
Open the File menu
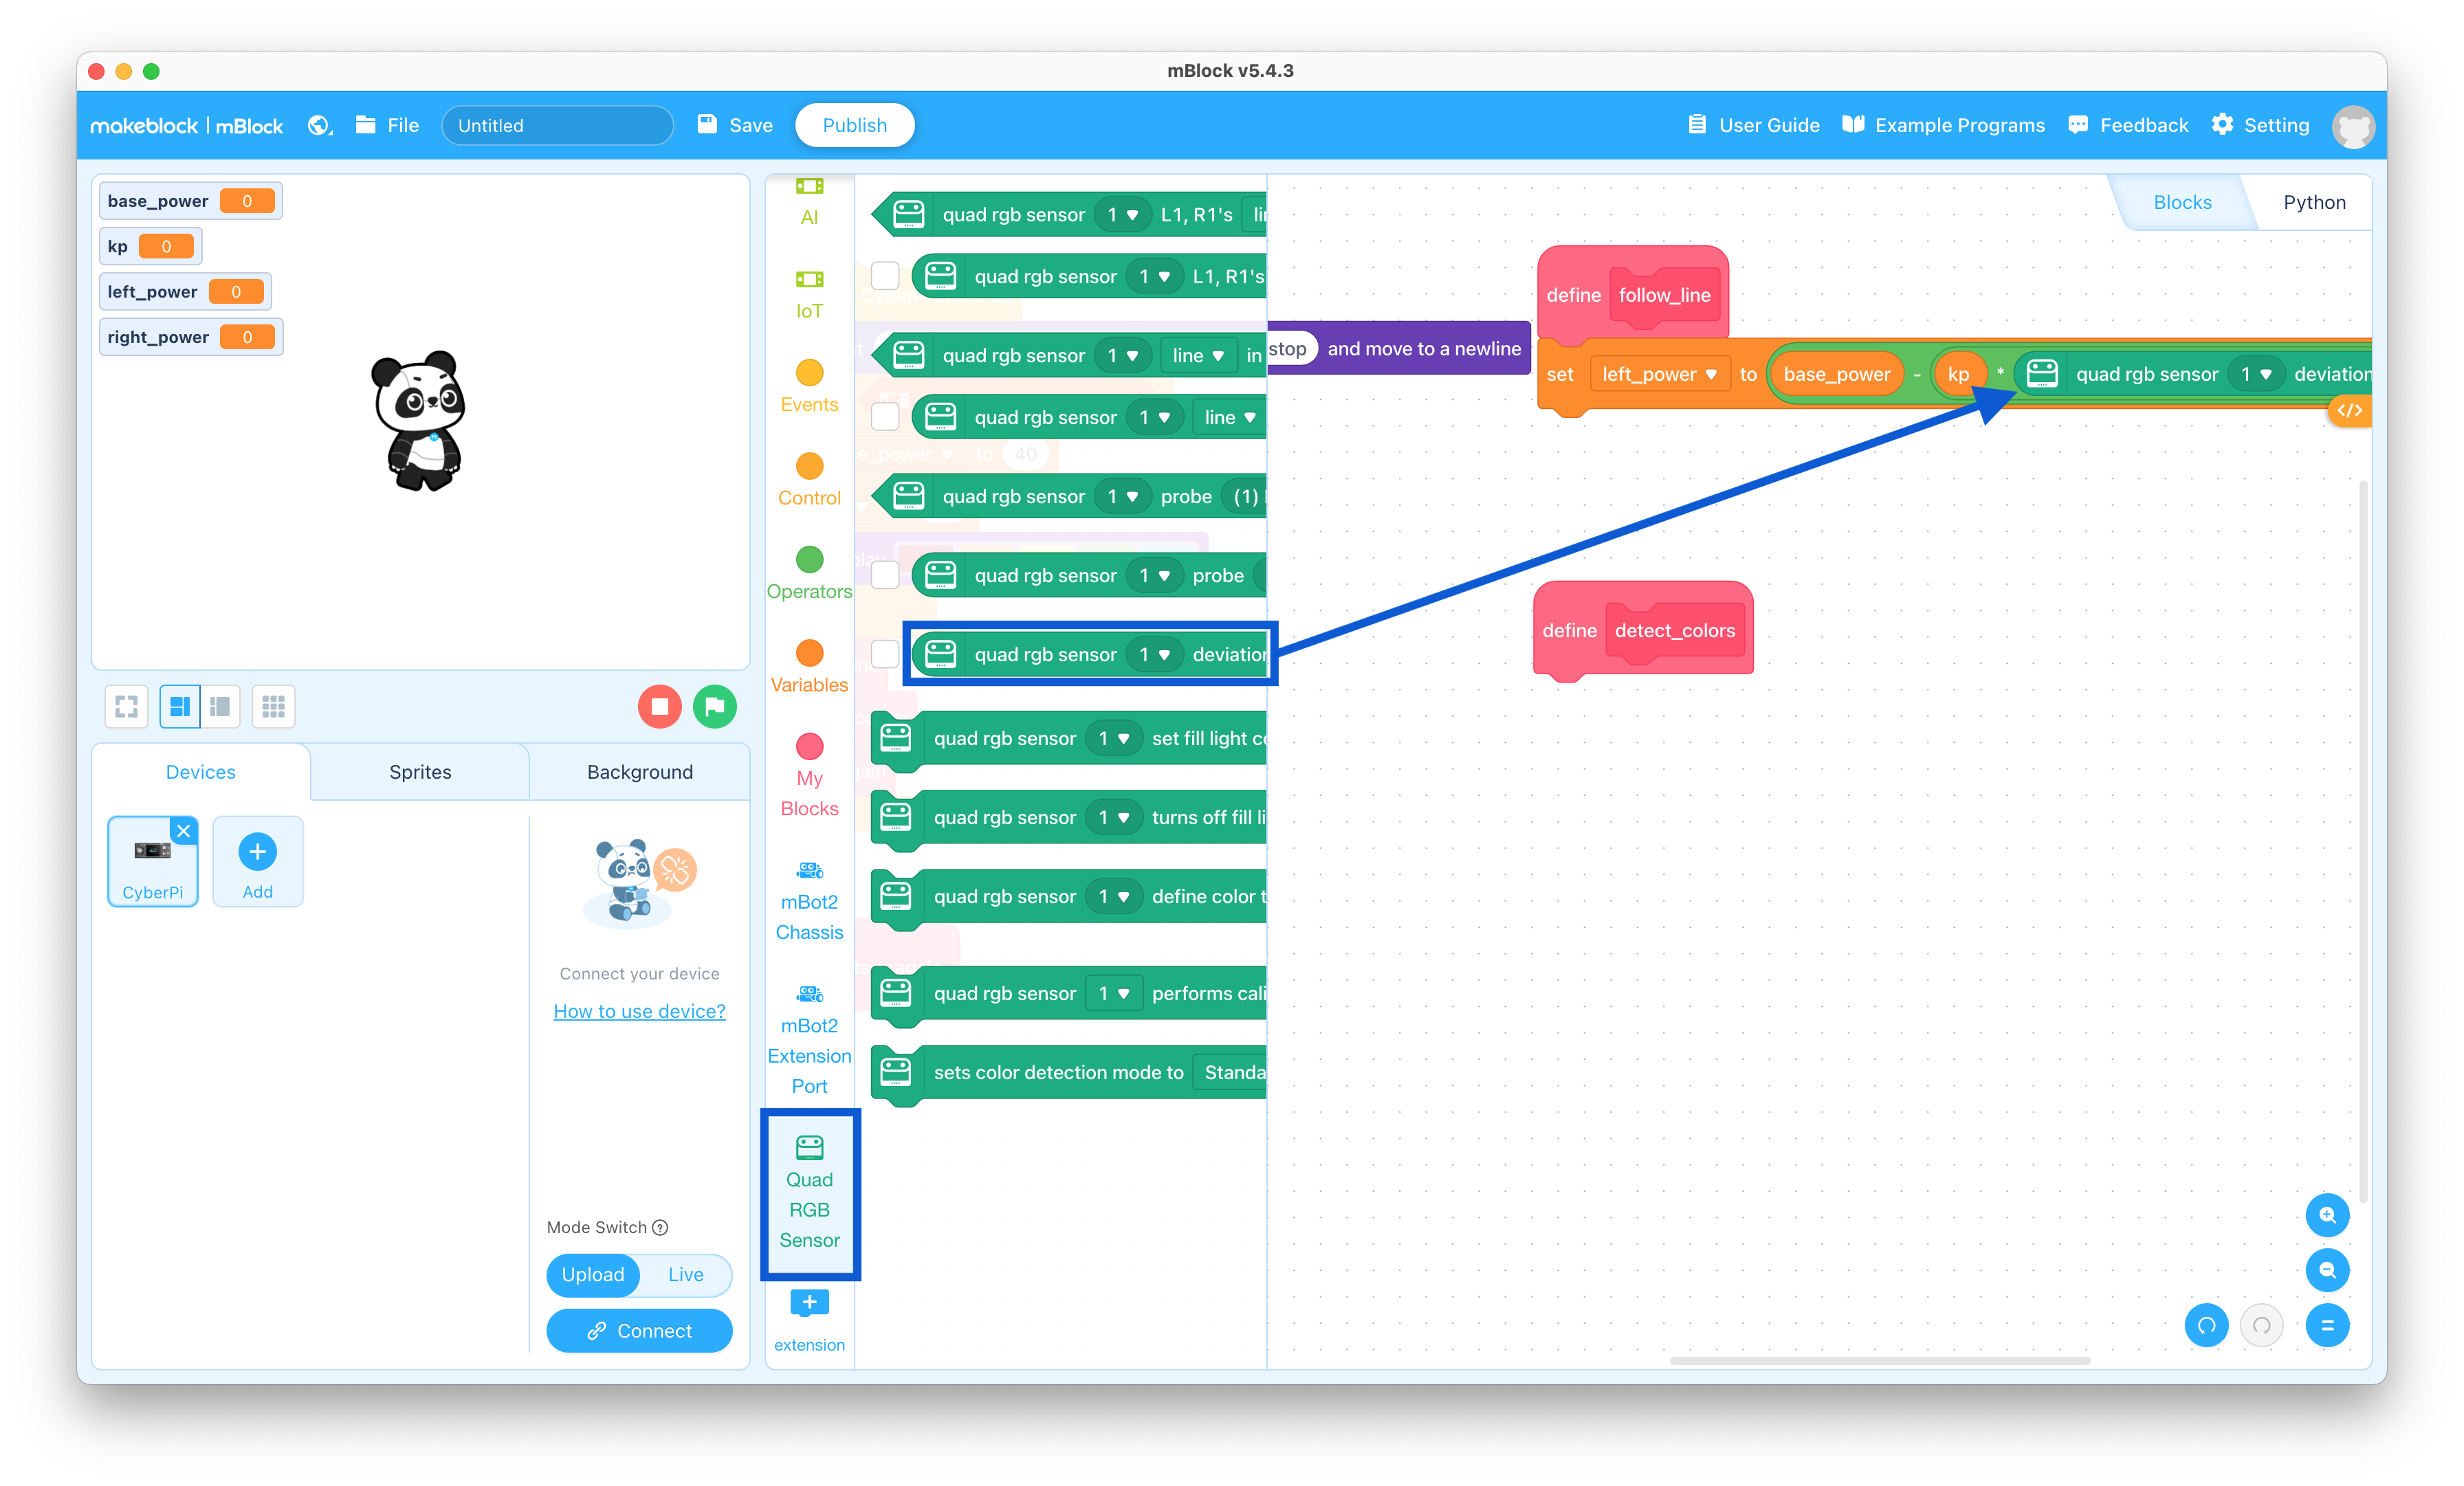click(x=388, y=125)
